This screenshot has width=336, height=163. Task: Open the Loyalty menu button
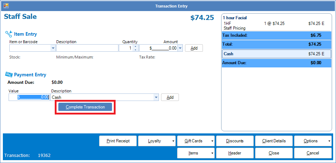pyautogui.click(x=157, y=141)
